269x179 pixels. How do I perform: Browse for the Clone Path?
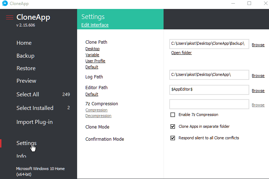pyautogui.click(x=258, y=45)
